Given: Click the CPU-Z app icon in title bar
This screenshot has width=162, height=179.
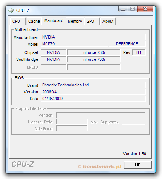Looking at the screenshot, I should 11,11.
